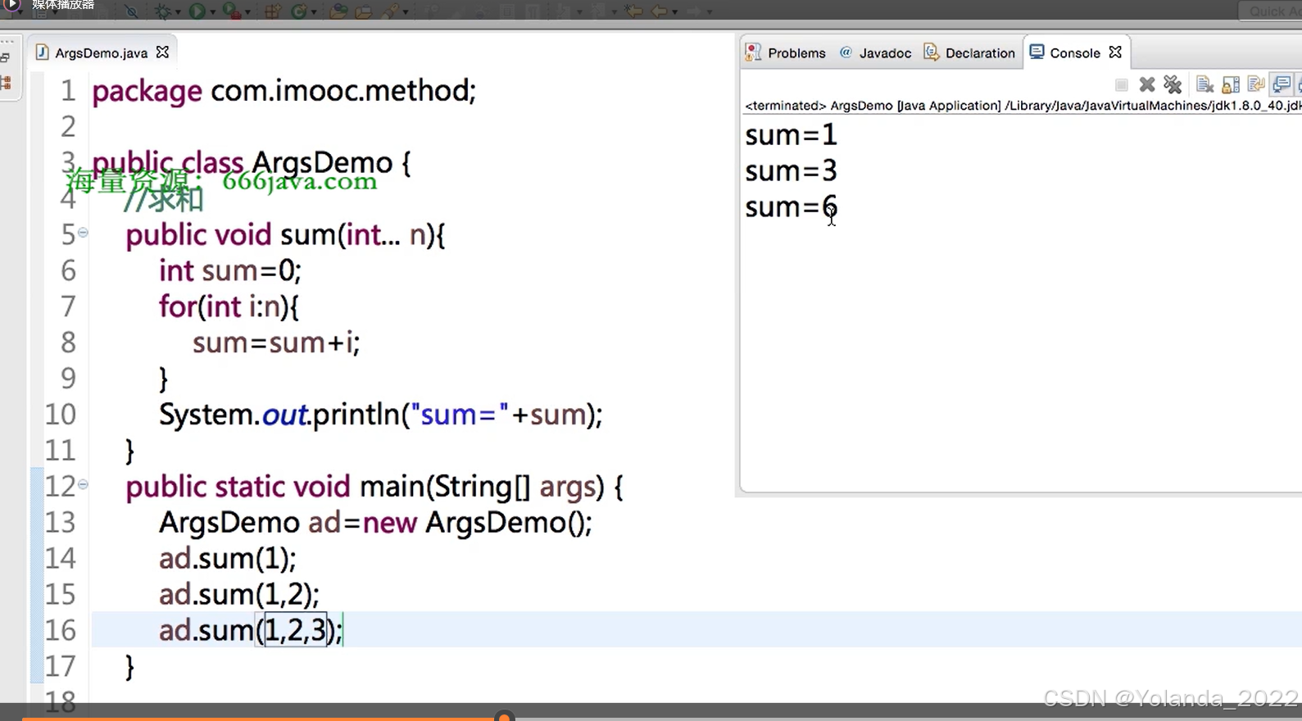The height and width of the screenshot is (721, 1302).
Task: Close the ArgsDemo.java editor tab
Action: pos(162,52)
